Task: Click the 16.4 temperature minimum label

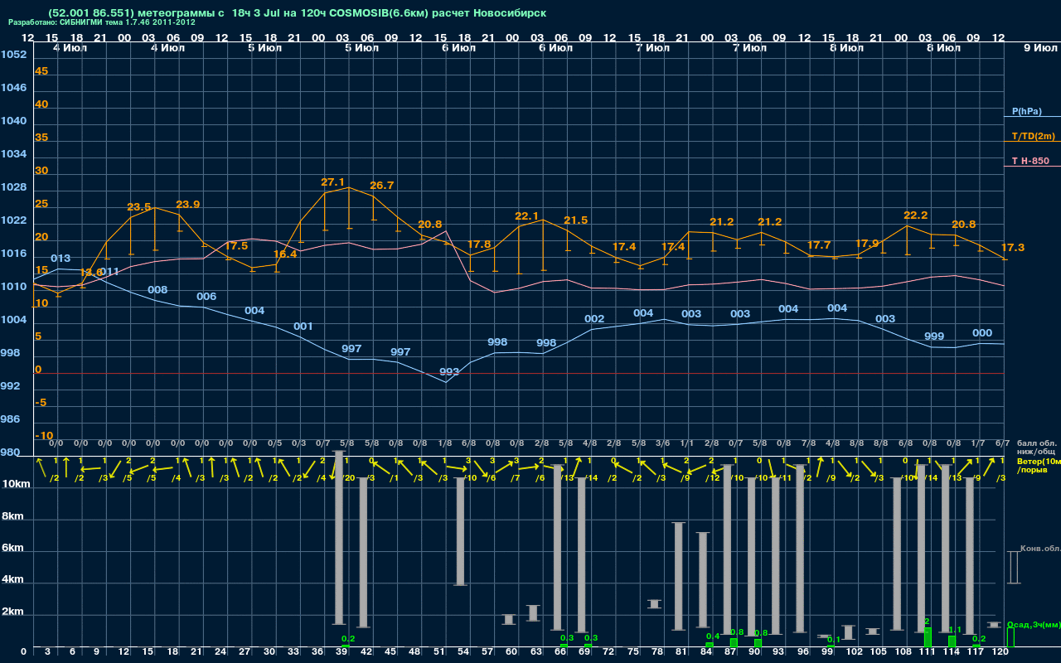Action: [x=285, y=254]
